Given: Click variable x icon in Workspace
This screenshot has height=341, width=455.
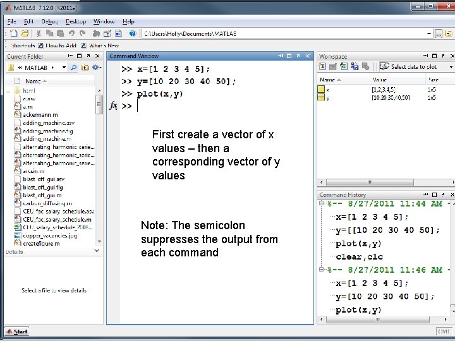Looking at the screenshot, I should click(321, 89).
